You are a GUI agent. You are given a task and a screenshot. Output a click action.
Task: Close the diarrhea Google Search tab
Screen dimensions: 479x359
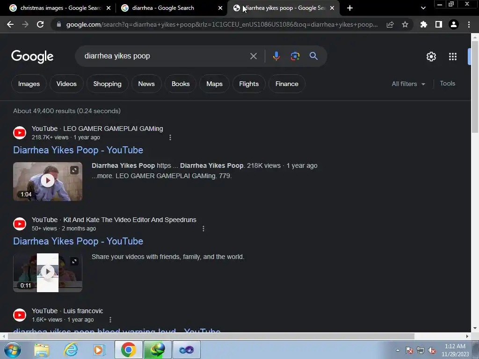pyautogui.click(x=220, y=8)
